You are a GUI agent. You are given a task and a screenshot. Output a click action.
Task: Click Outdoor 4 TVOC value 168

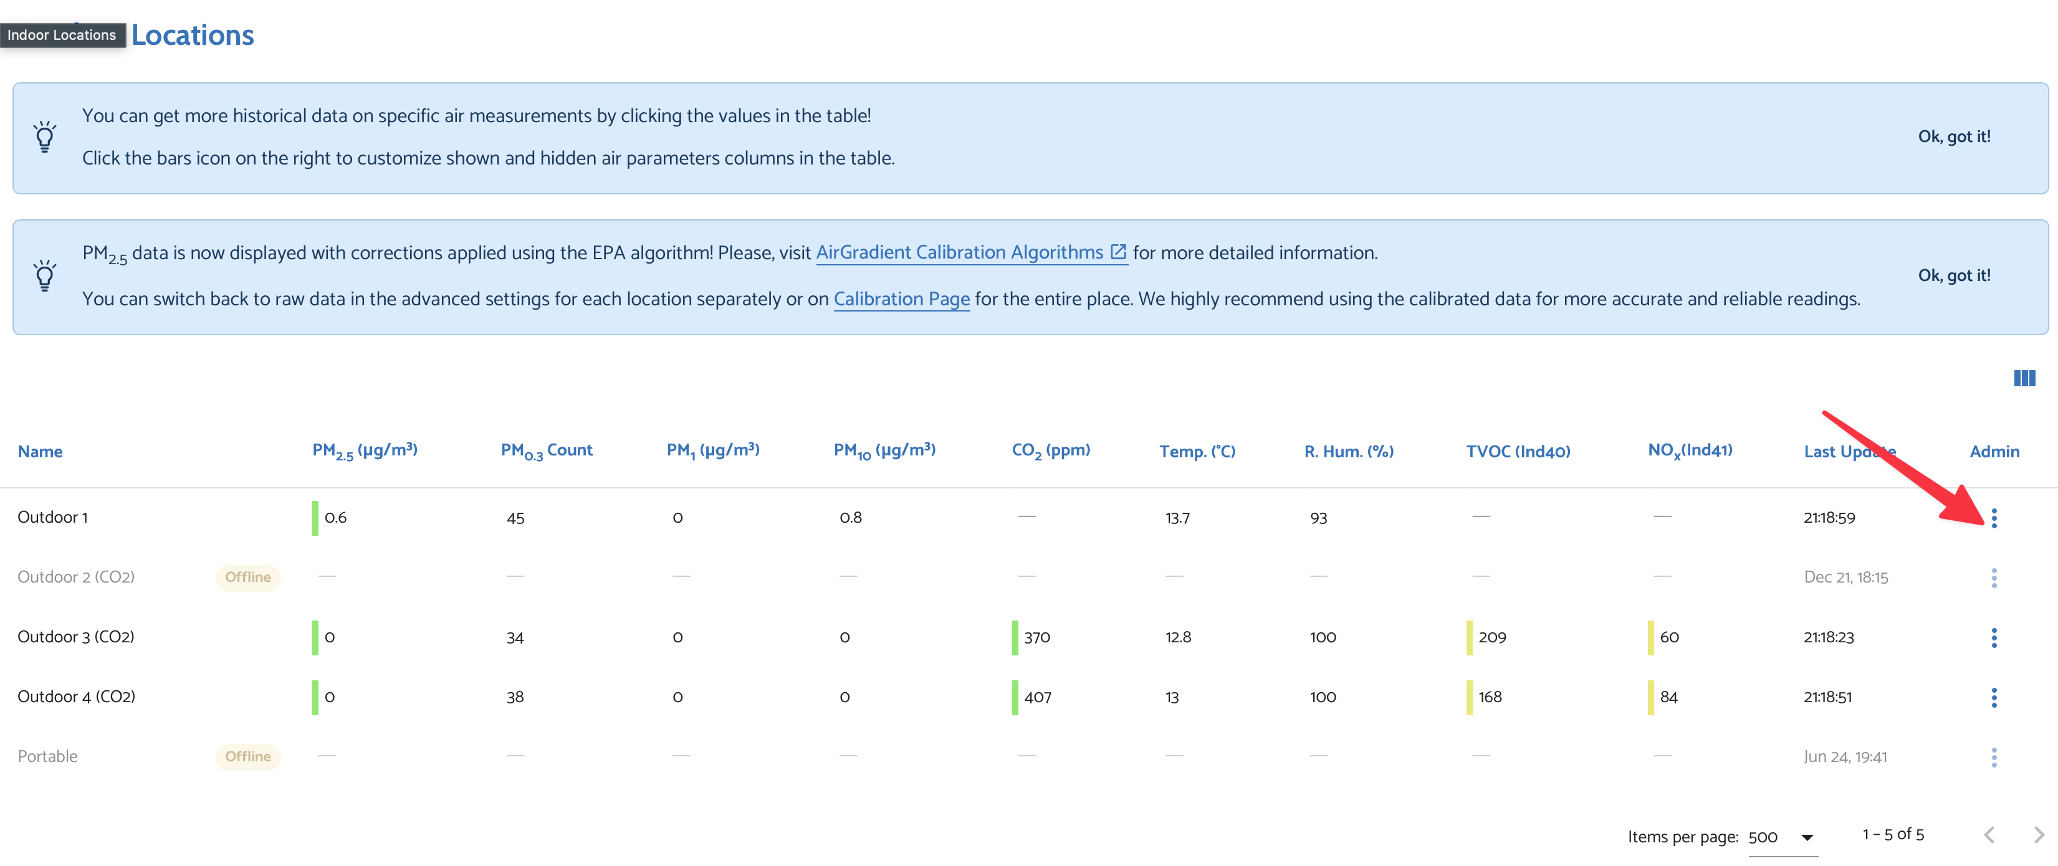(x=1489, y=697)
